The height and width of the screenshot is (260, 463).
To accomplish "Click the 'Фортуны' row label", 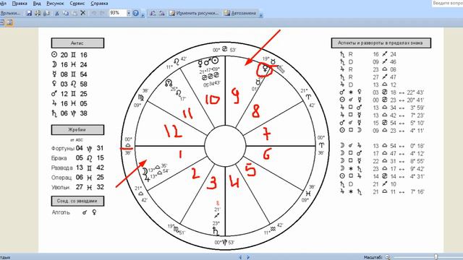I will point(62,148).
